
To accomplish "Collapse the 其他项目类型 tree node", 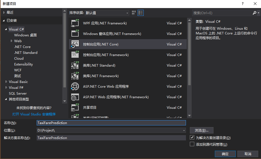I will click(6, 99).
